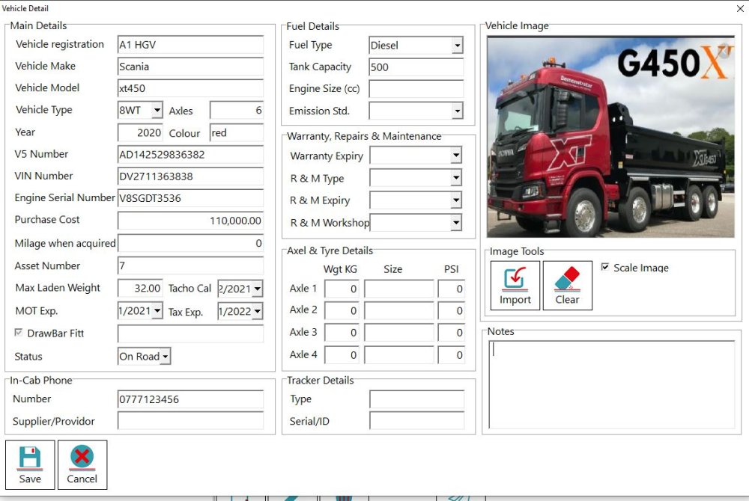Image resolution: width=749 pixels, height=501 pixels.
Task: Click the Axle 1 Wgt KG field
Action: click(x=342, y=289)
